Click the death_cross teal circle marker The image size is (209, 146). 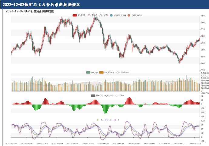(111, 15)
